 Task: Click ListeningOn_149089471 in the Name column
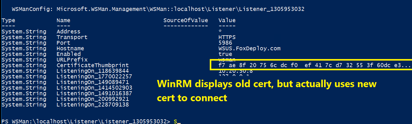93,82
